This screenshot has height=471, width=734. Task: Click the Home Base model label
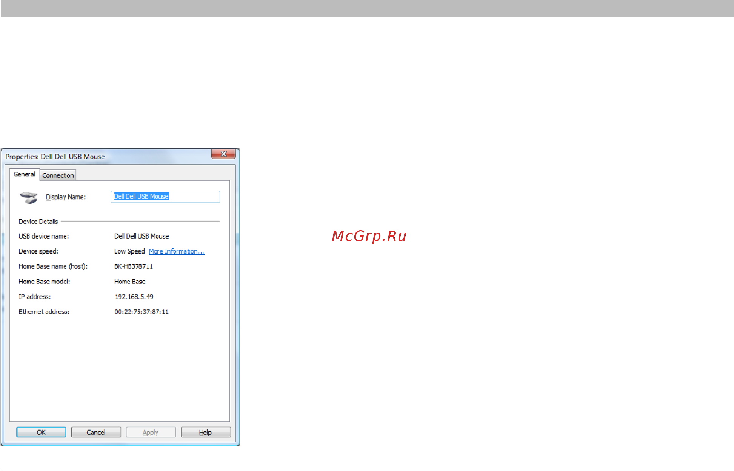click(x=44, y=282)
